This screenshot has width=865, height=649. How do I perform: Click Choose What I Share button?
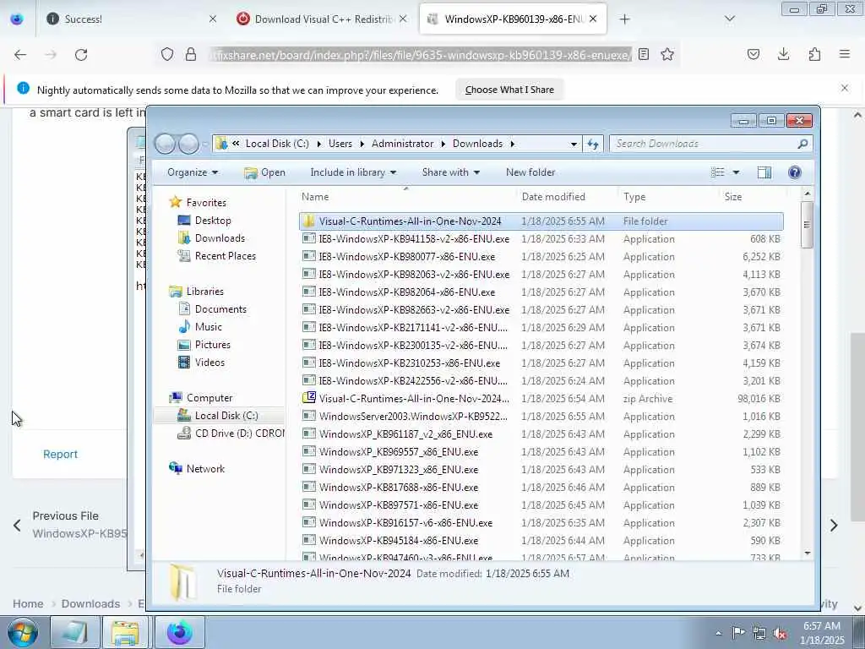509,90
